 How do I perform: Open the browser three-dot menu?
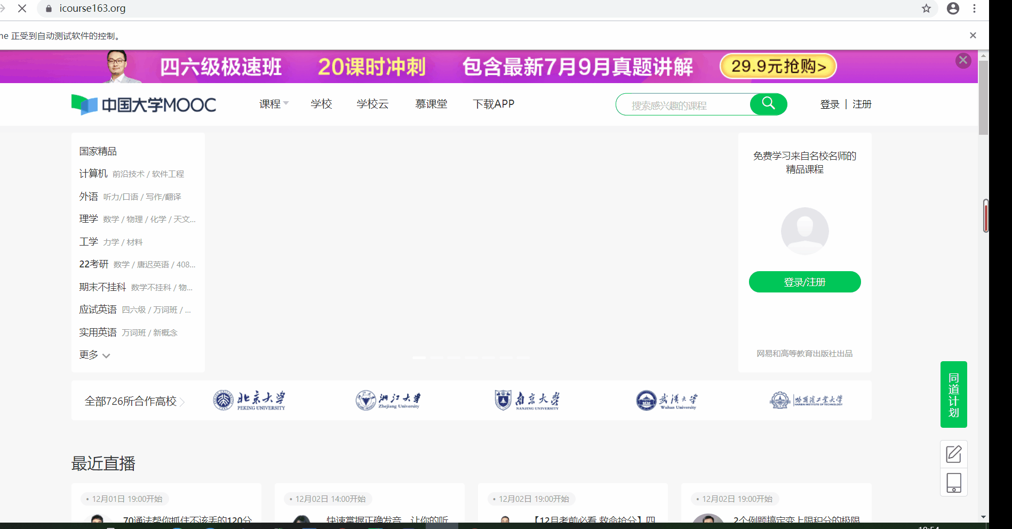pos(974,9)
